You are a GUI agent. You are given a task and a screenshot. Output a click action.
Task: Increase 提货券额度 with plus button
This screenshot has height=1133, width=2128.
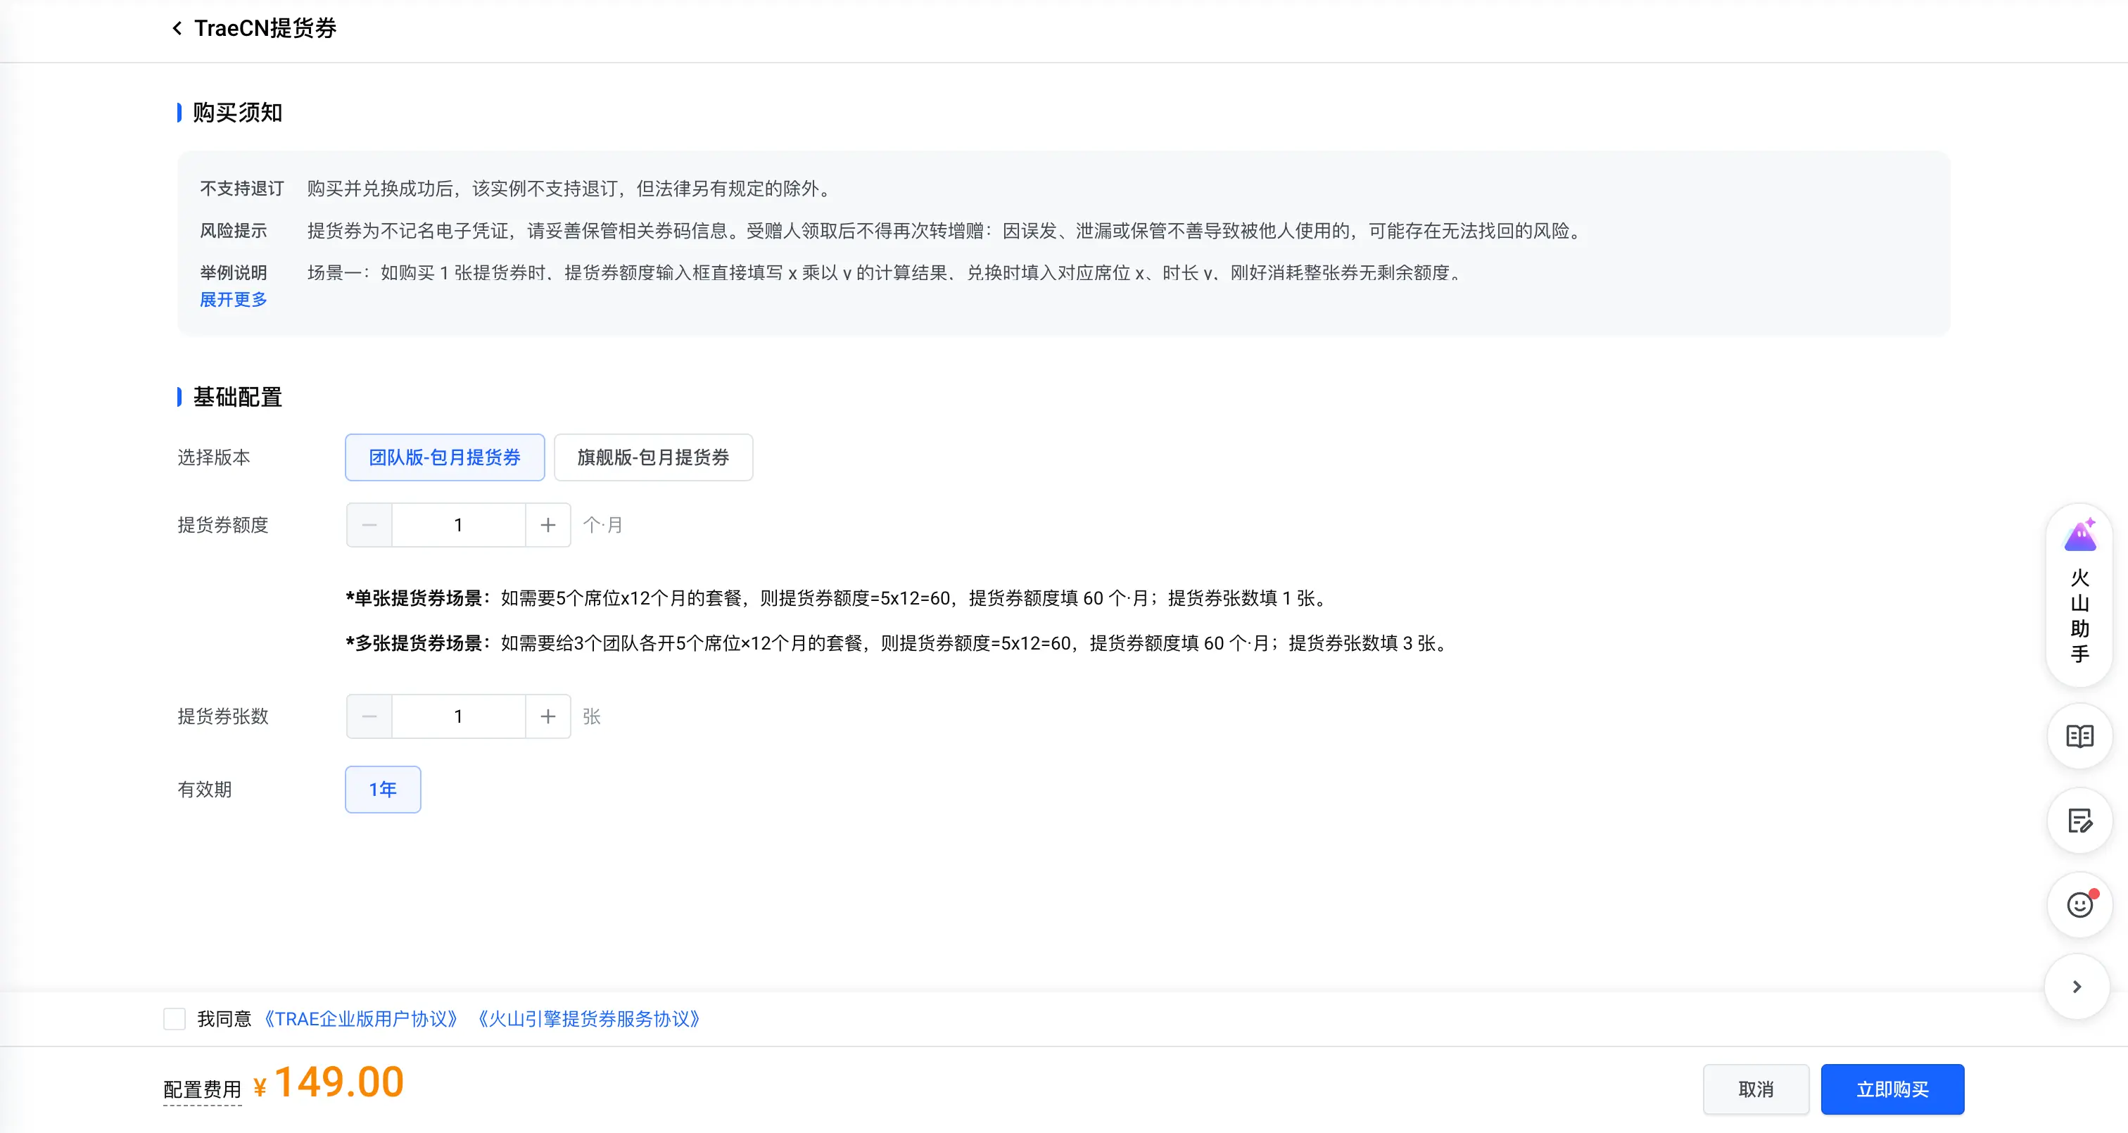[x=547, y=525]
